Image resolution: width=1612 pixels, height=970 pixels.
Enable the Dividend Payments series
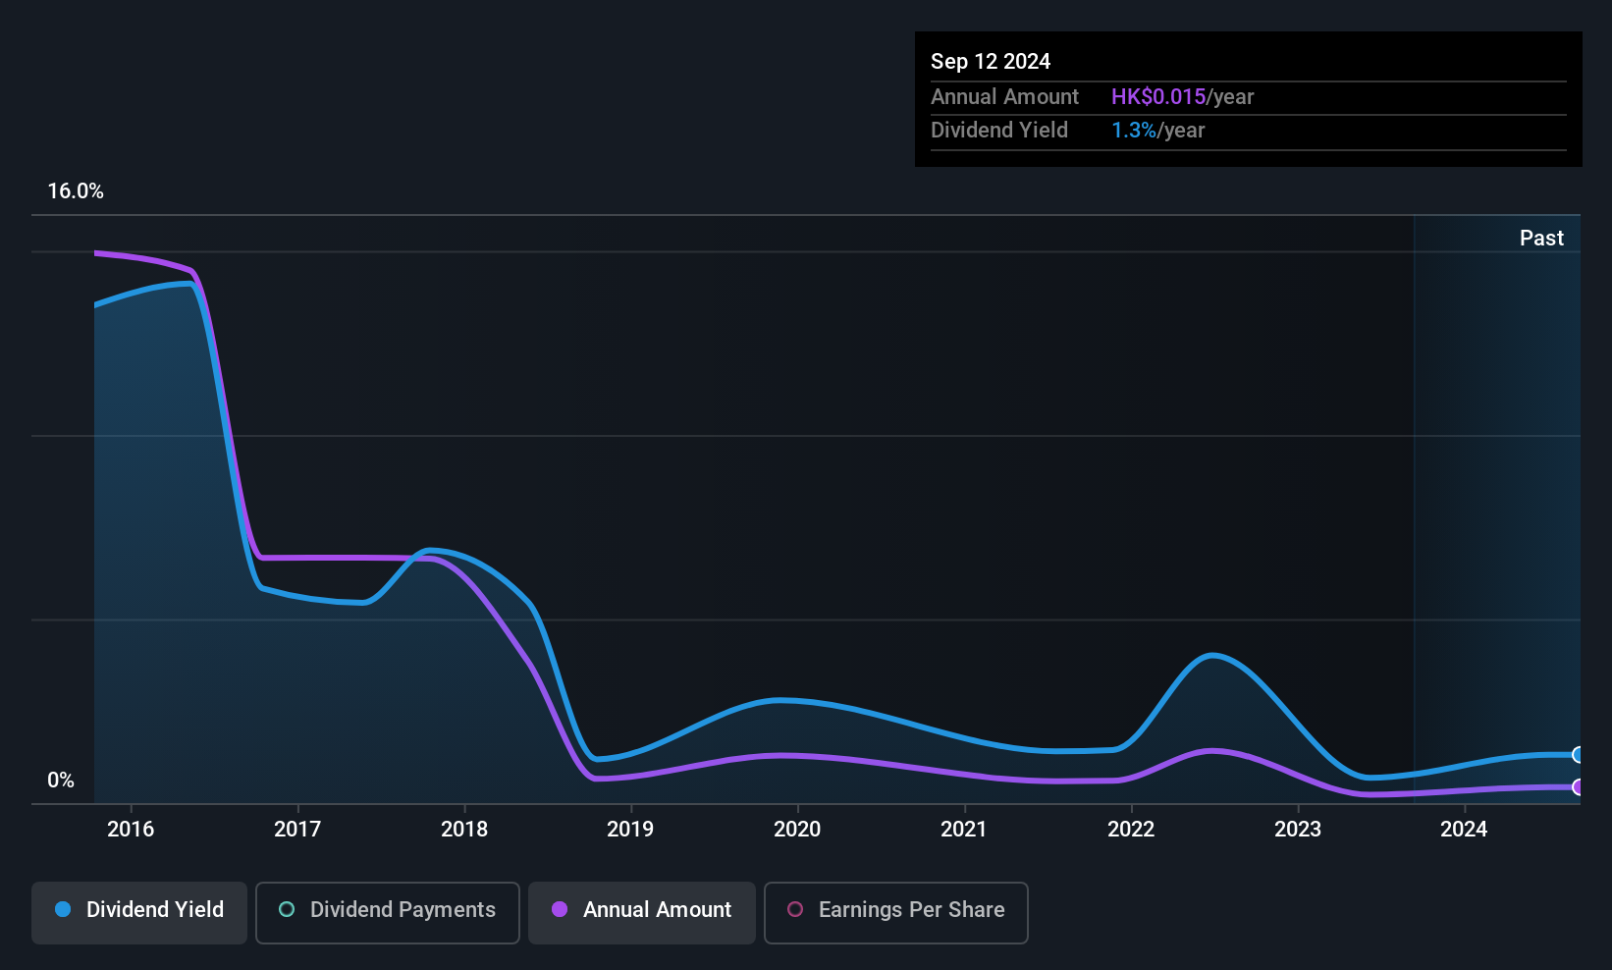388,912
